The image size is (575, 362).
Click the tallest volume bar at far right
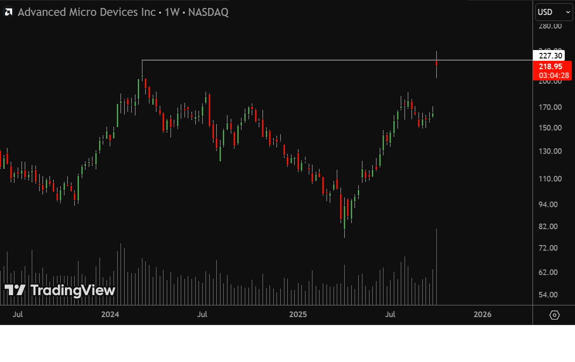point(436,267)
